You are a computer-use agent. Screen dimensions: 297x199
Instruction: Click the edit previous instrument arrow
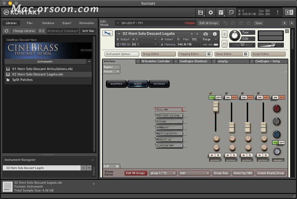[284, 23]
